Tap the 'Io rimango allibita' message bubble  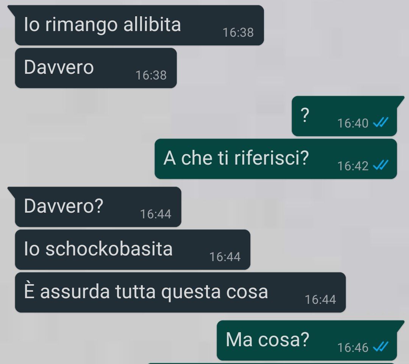tap(139, 25)
